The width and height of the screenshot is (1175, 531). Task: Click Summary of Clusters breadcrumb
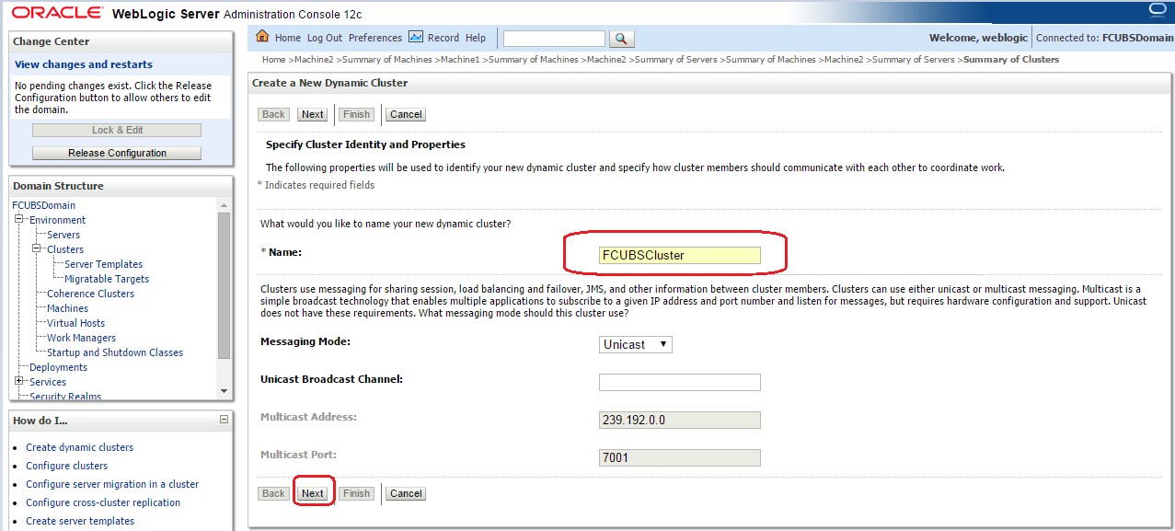(x=1011, y=60)
